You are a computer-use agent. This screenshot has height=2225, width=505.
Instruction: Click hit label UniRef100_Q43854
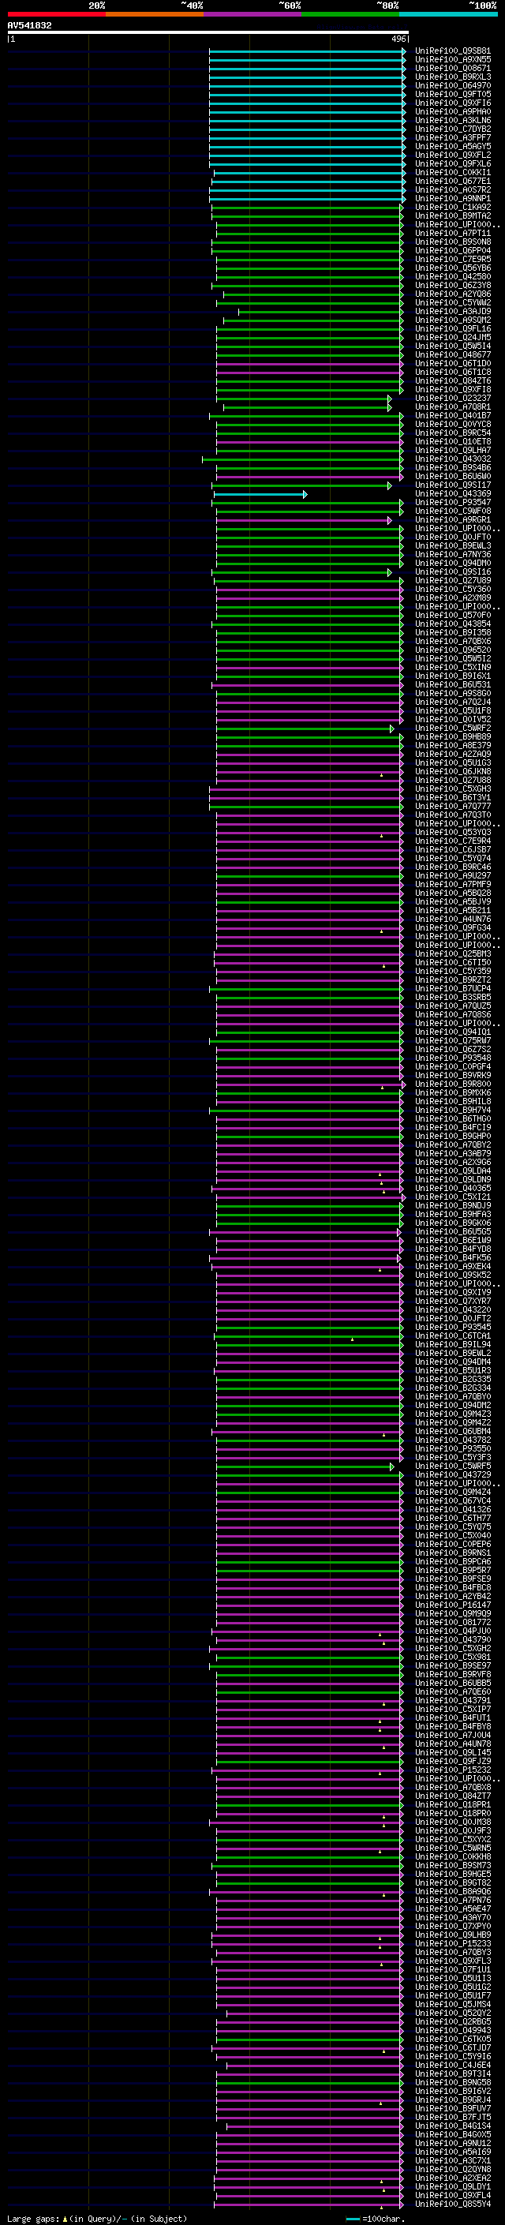(453, 624)
